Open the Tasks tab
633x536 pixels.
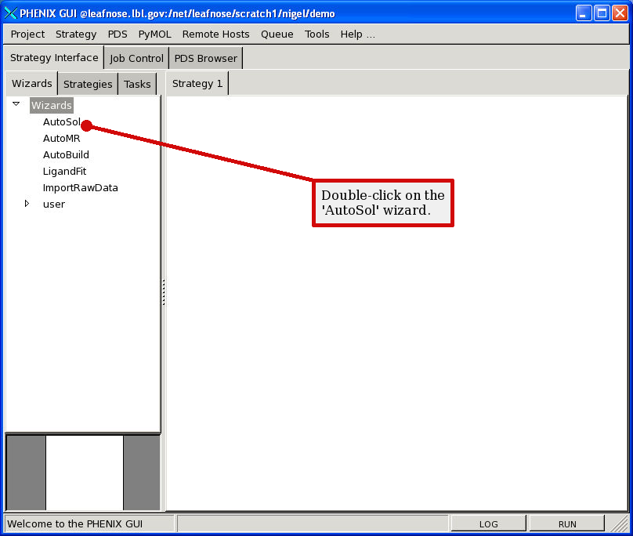point(137,85)
